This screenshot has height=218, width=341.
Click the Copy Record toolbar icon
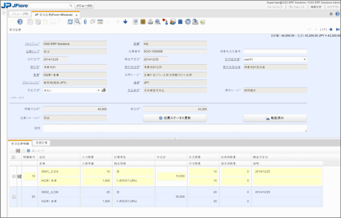[38, 22]
